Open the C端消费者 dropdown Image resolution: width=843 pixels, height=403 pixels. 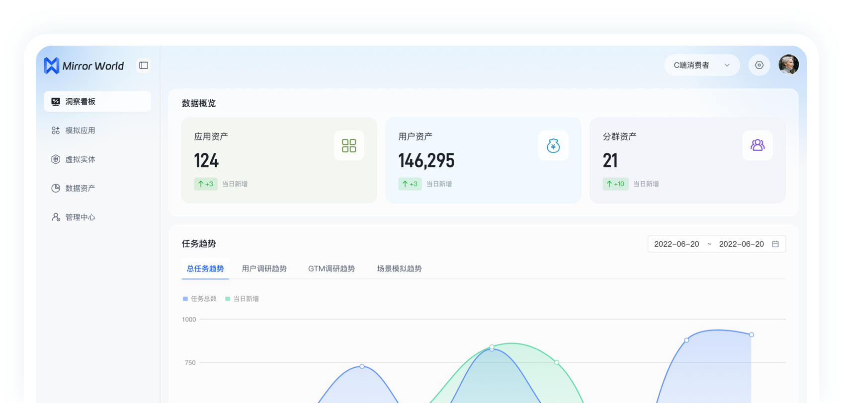click(702, 65)
